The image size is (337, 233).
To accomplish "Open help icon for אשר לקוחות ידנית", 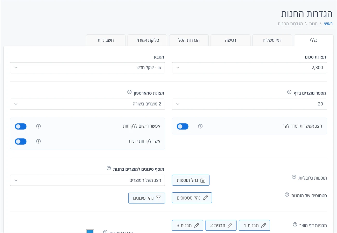I will (x=38, y=141).
